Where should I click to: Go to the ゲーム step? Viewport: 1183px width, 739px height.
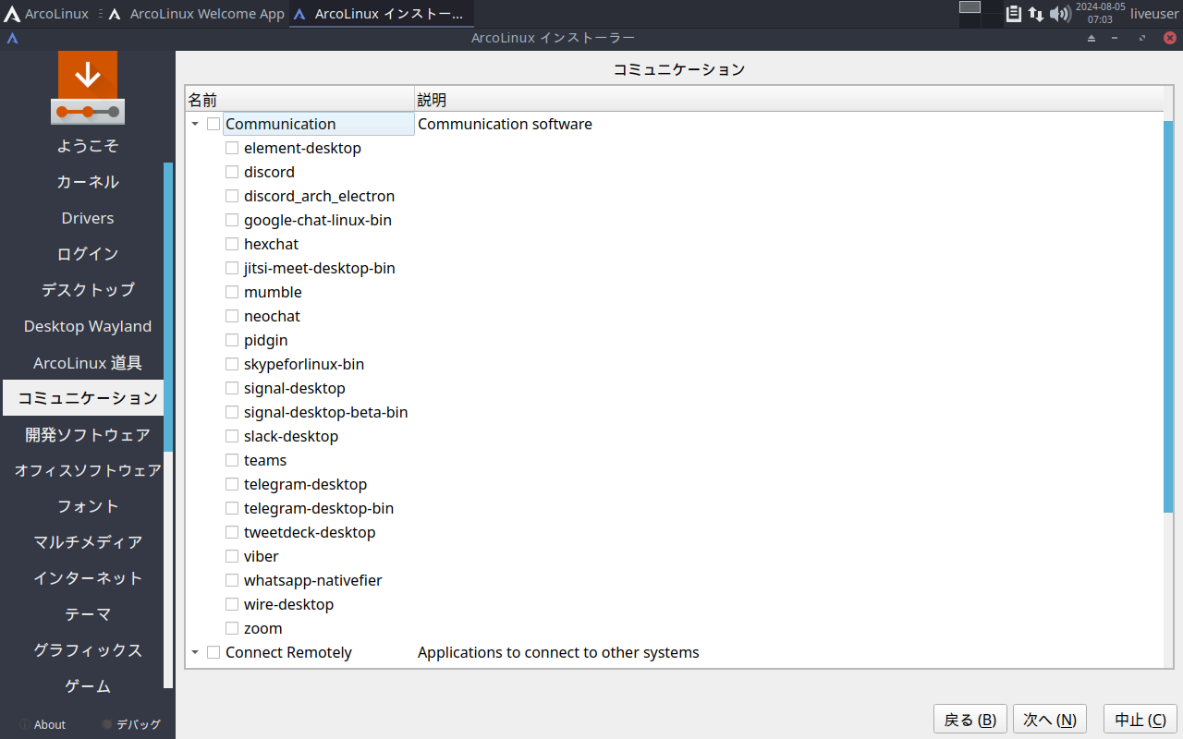[88, 686]
